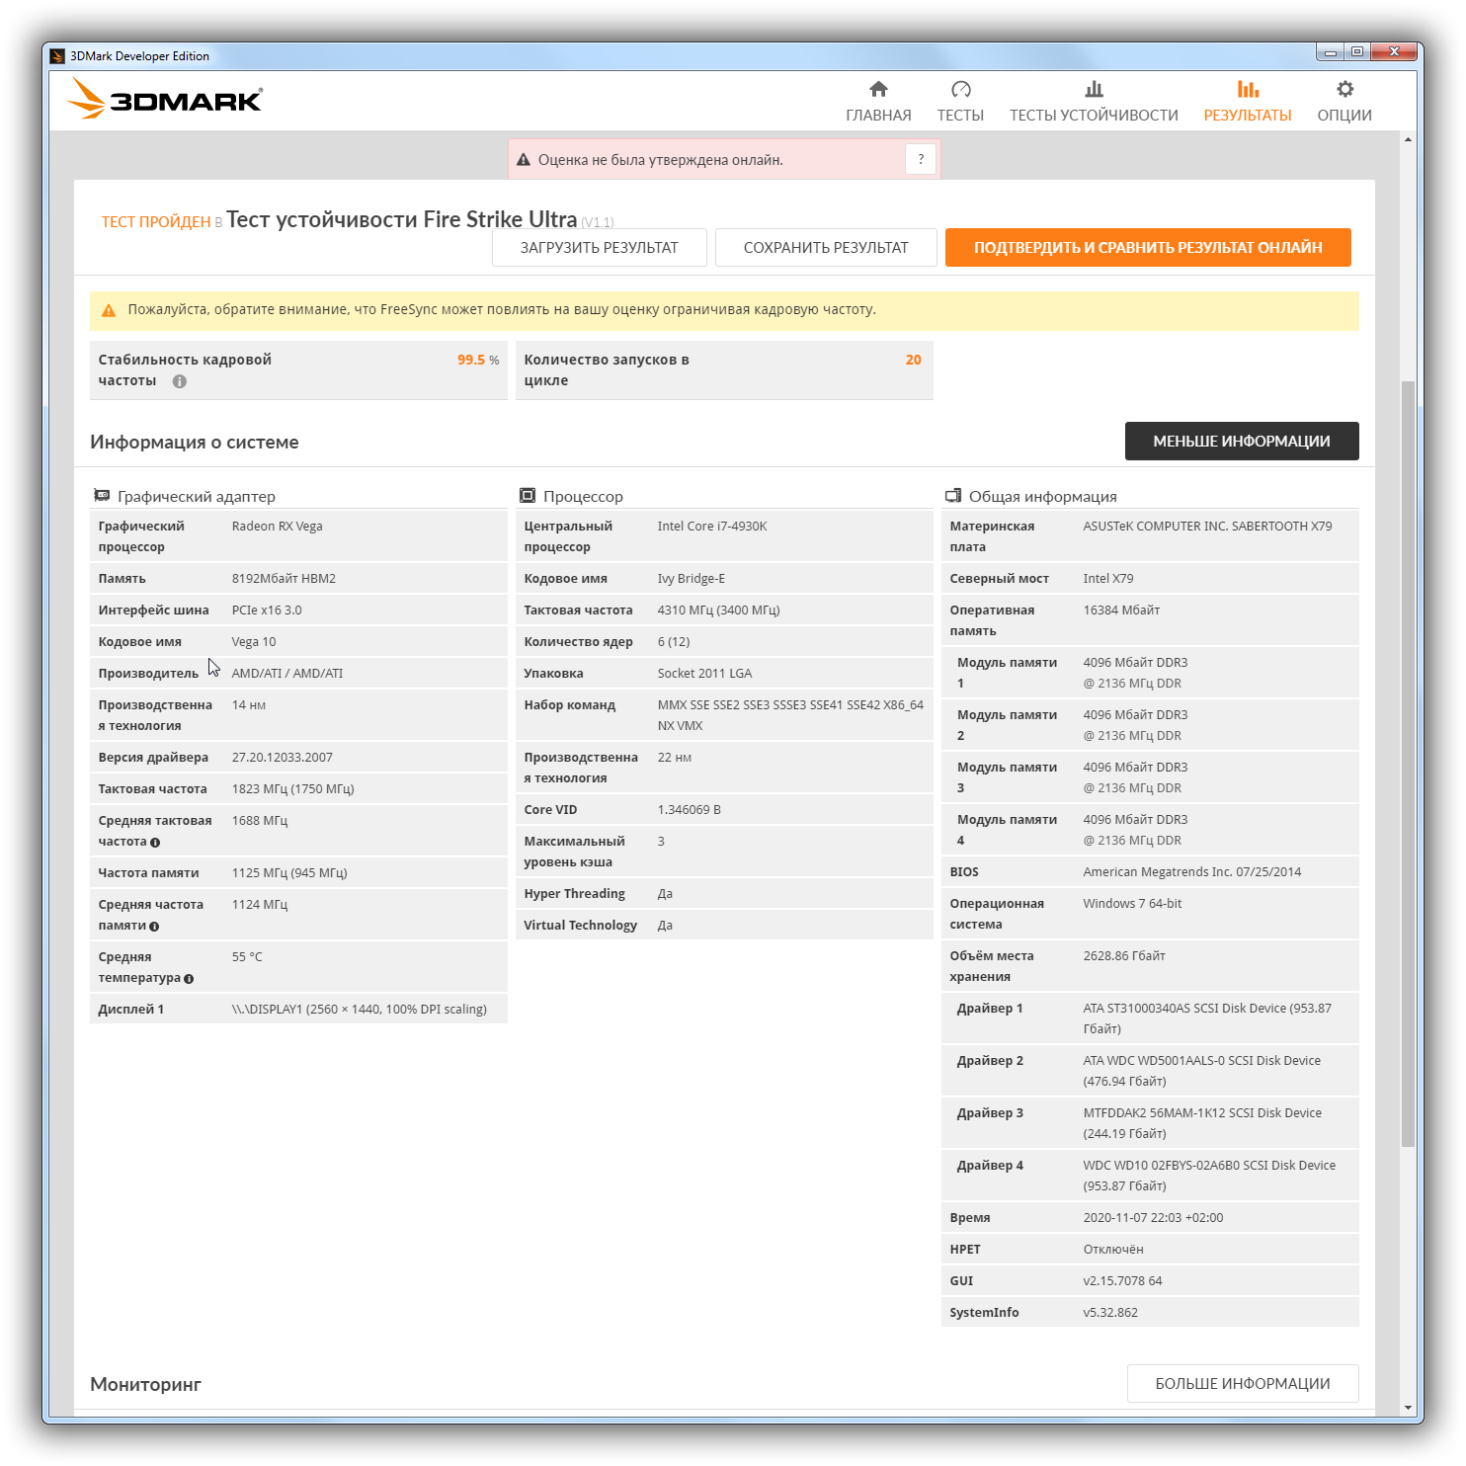Click the gear icon above ОПЦИИ
This screenshot has width=1466, height=1466.
tap(1344, 89)
